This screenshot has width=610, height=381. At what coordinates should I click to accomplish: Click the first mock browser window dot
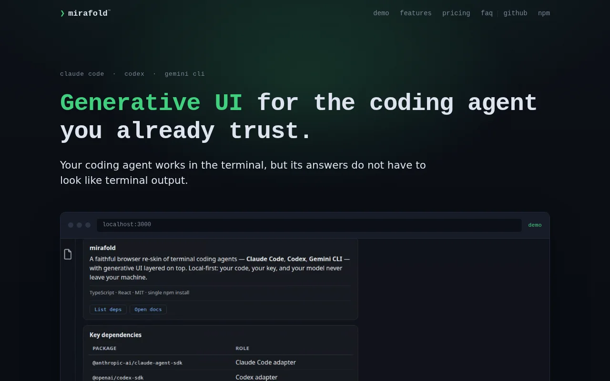coord(71,225)
